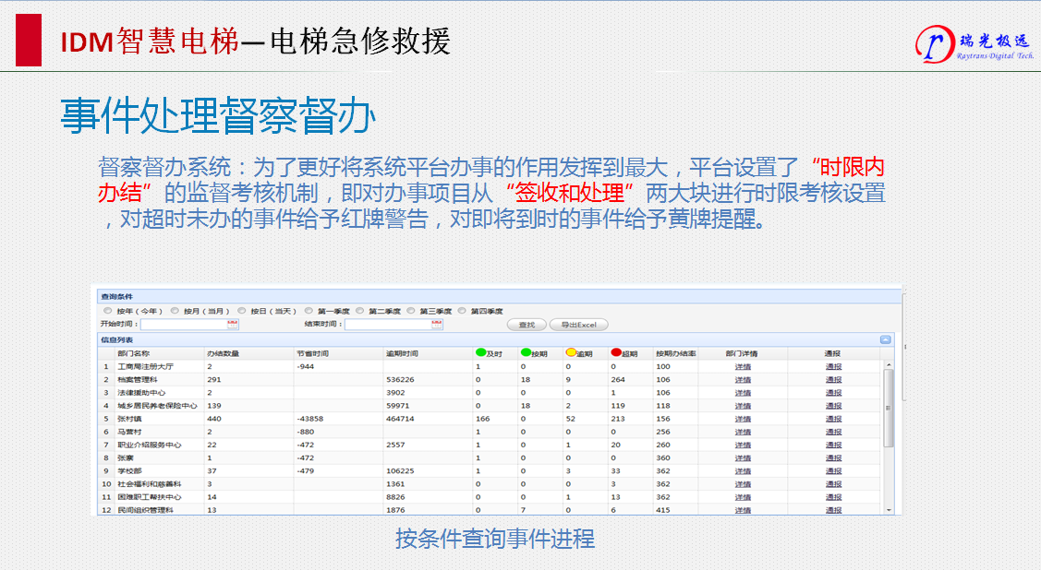Click the table scrollbar down arrow

(x=890, y=509)
